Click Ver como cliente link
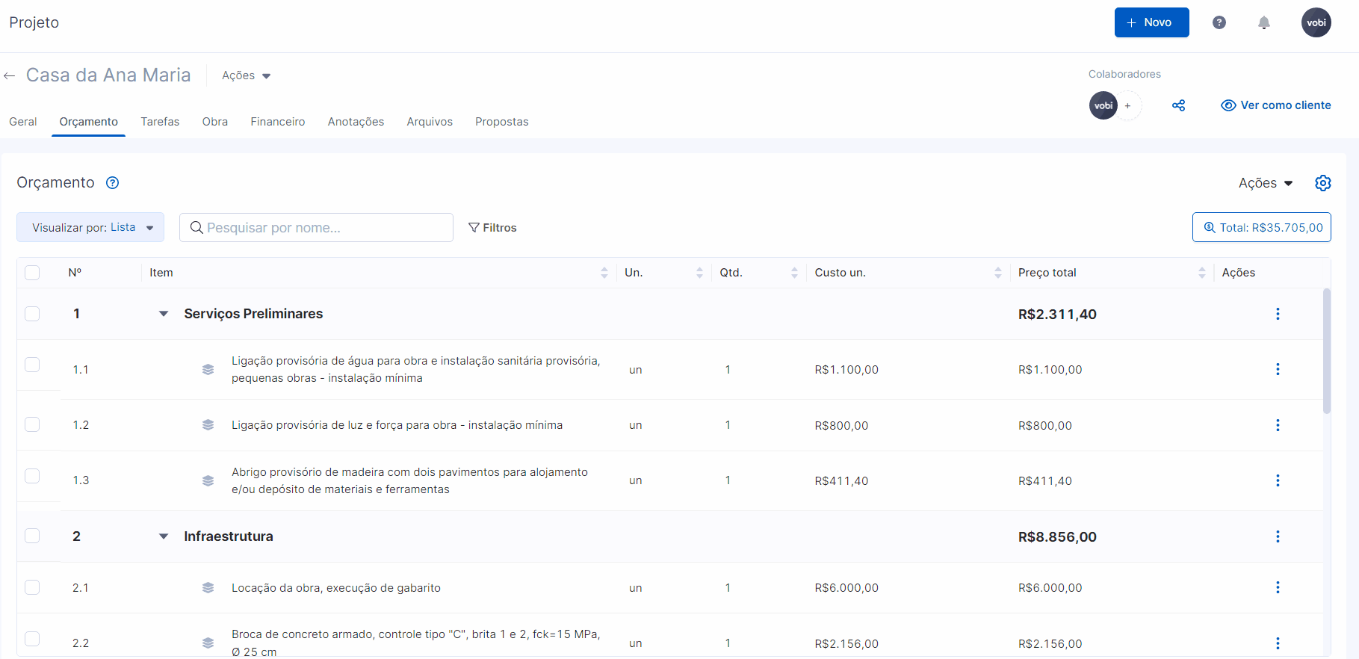This screenshot has height=659, width=1359. click(x=1276, y=105)
